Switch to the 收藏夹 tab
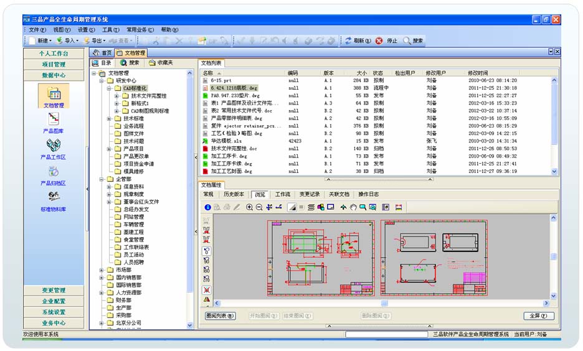583x351 pixels. tap(161, 63)
